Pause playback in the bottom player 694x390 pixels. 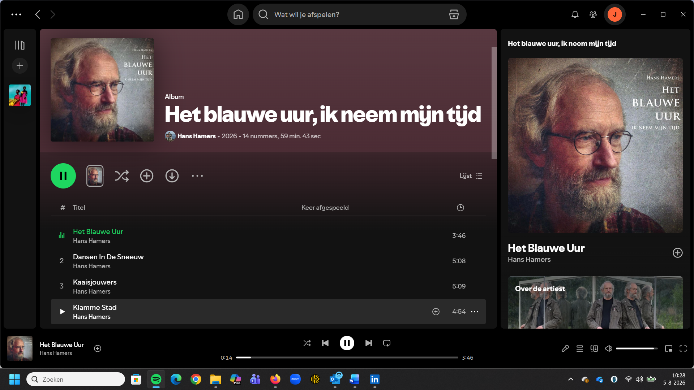[x=347, y=343]
